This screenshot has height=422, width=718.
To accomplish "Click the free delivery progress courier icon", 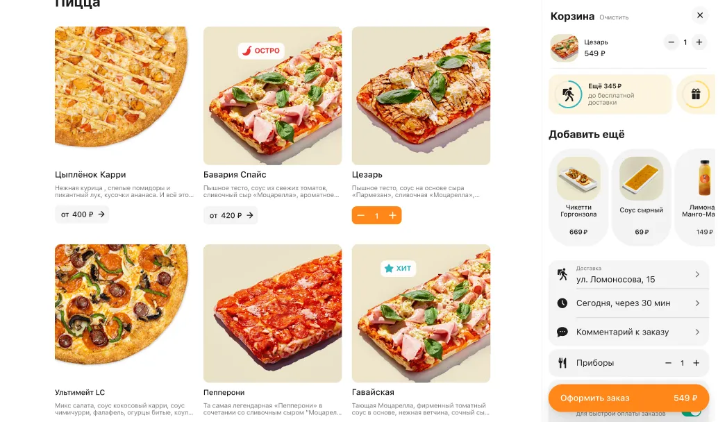I will [x=568, y=94].
